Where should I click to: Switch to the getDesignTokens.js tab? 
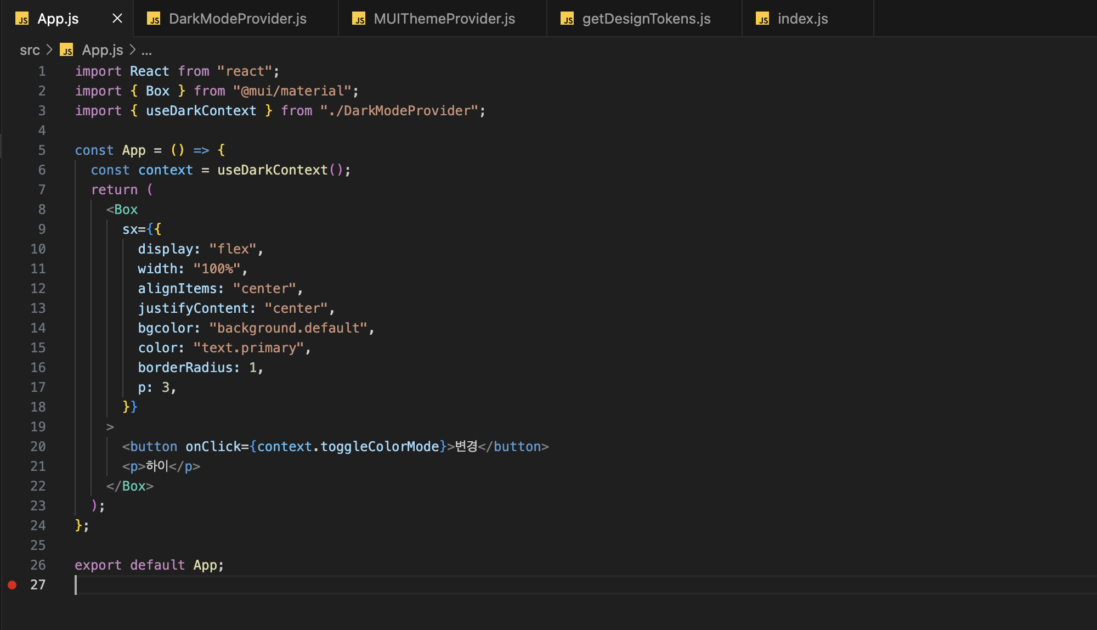coord(646,19)
